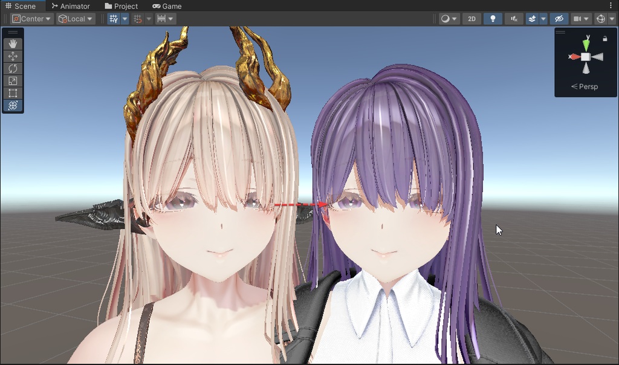Open the Local handle rotation dropdown
Image resolution: width=619 pixels, height=365 pixels.
tap(76, 19)
